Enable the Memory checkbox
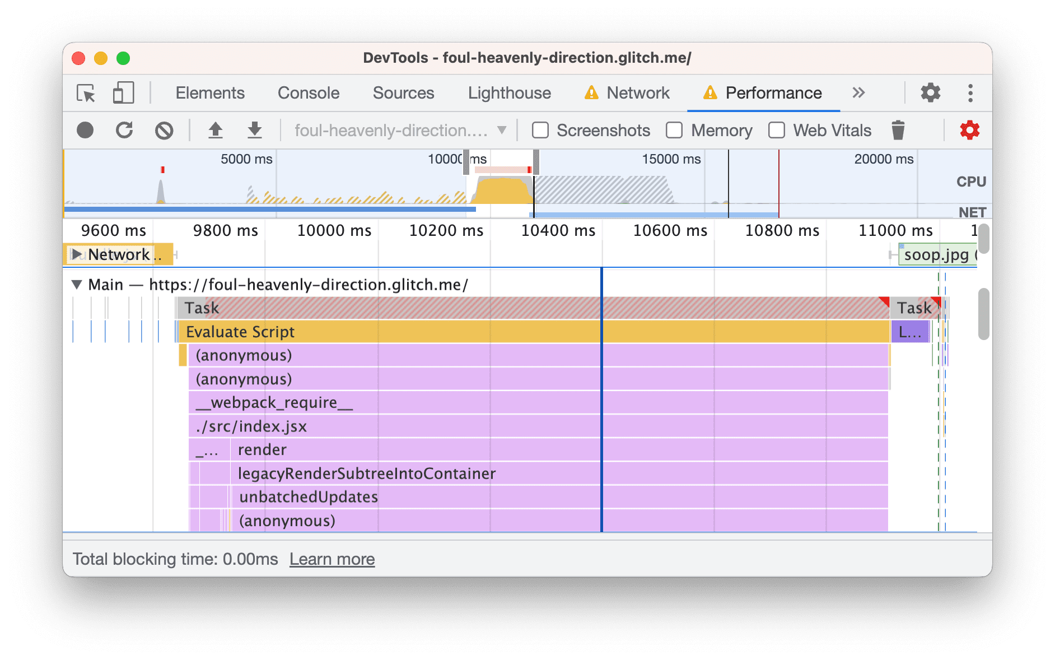 pos(674,131)
